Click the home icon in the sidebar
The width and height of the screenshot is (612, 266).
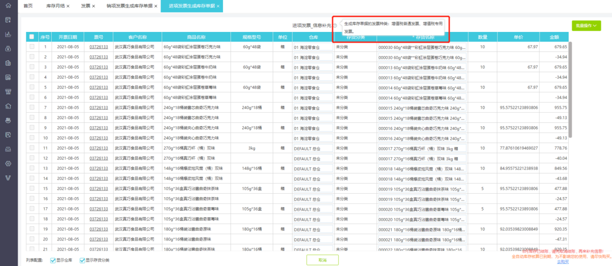[8, 5]
